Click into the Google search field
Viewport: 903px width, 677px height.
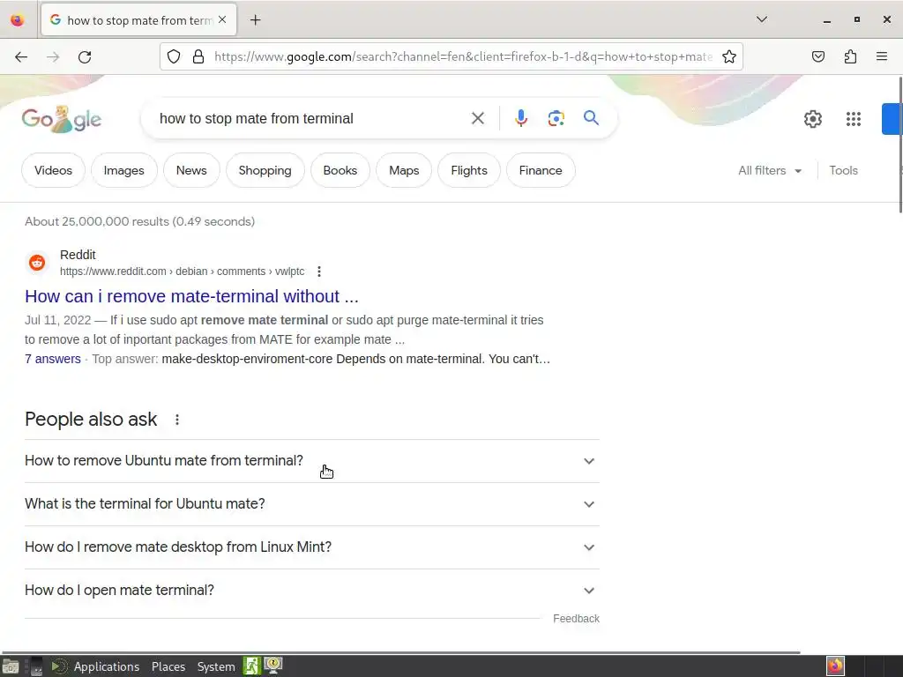[311, 119]
